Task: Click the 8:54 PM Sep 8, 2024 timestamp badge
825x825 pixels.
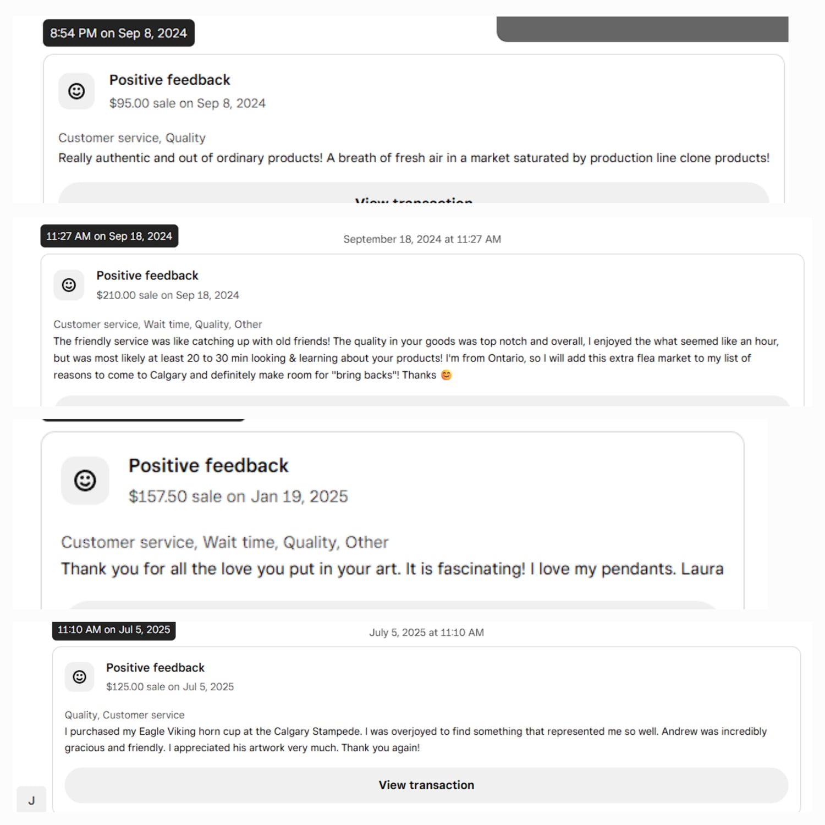Action: [119, 33]
